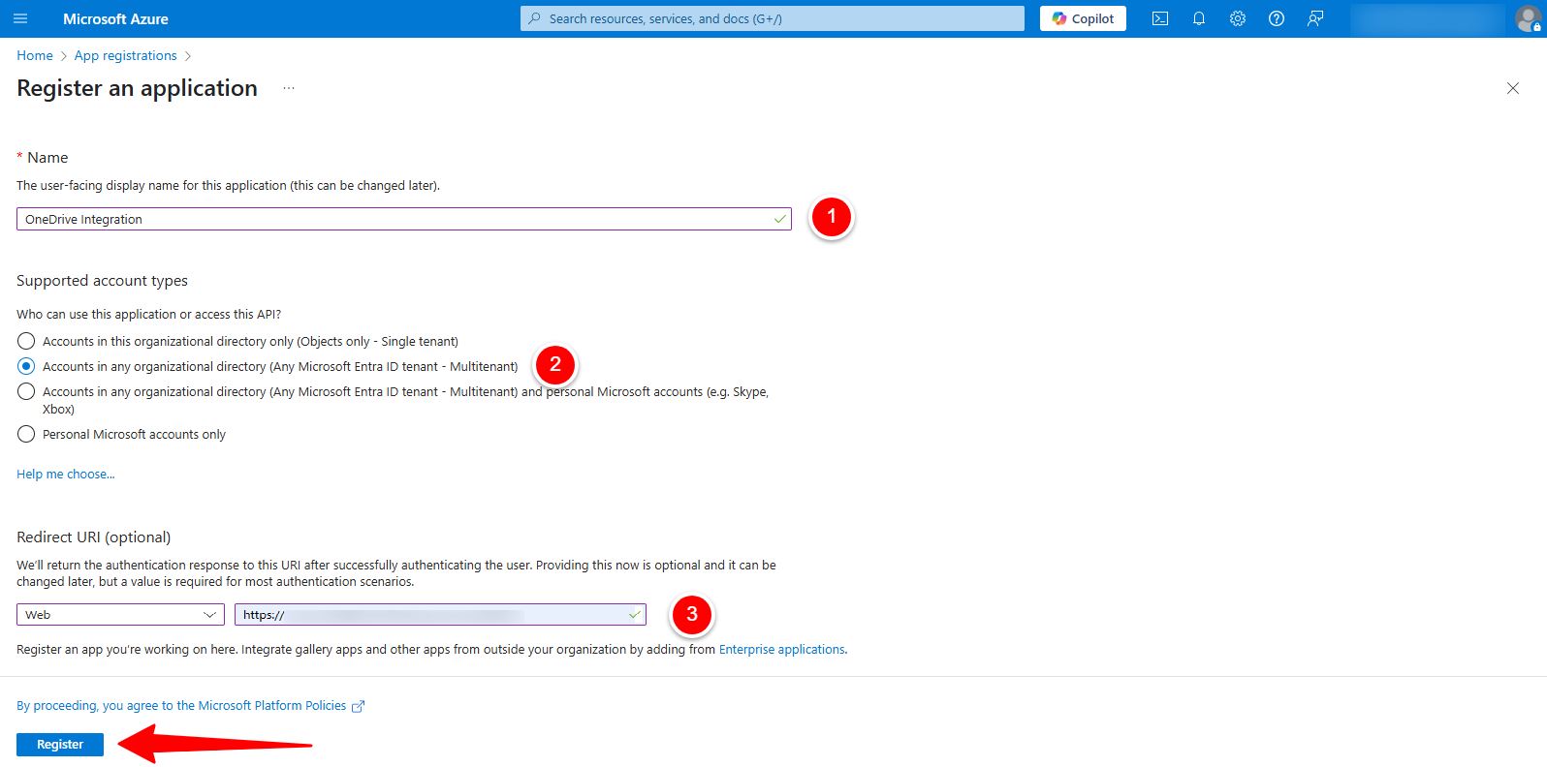Click the user account avatar
1547x767 pixels.
tap(1528, 18)
